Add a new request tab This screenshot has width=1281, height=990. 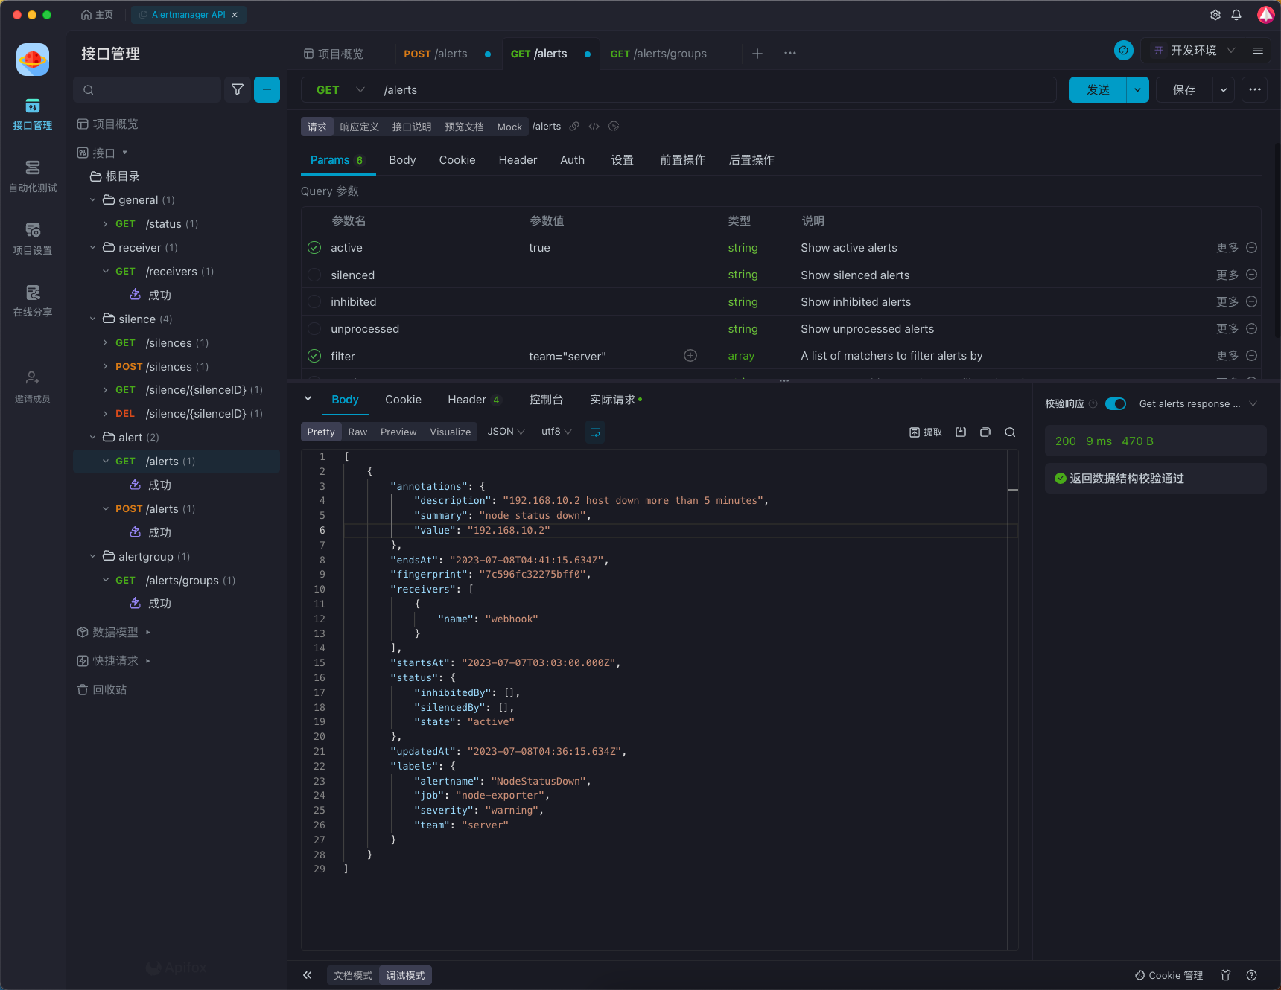[757, 54]
